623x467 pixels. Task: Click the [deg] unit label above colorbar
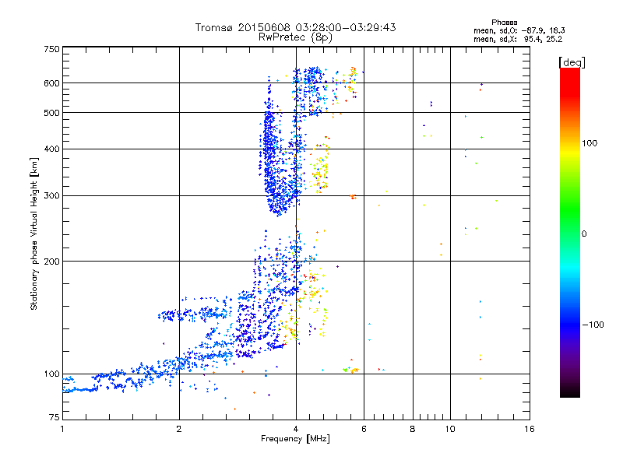(572, 62)
